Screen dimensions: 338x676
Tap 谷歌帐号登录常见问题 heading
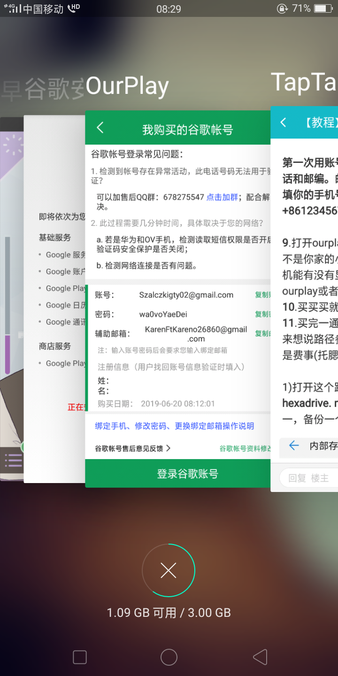[x=137, y=154]
